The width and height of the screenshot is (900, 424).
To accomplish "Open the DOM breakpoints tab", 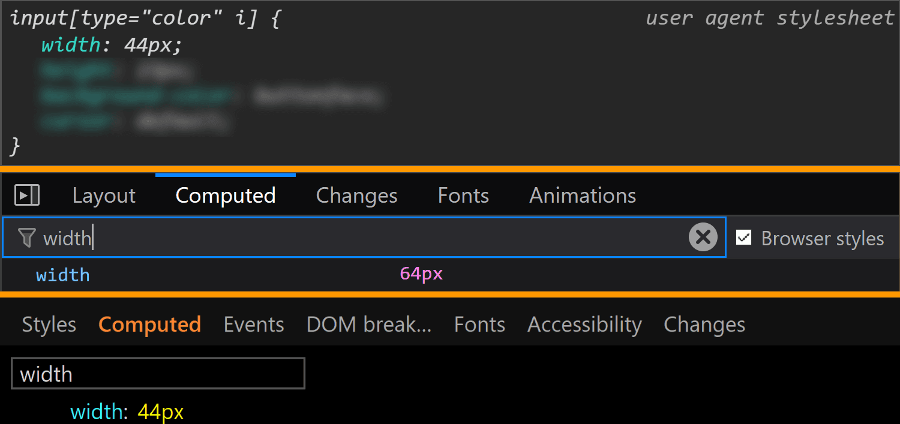I will [369, 324].
